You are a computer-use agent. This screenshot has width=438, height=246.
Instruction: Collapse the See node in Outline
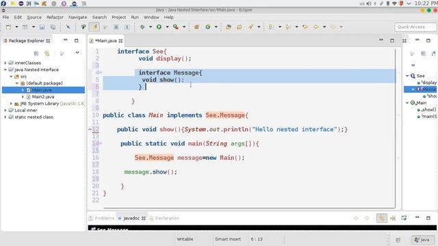[x=407, y=76]
